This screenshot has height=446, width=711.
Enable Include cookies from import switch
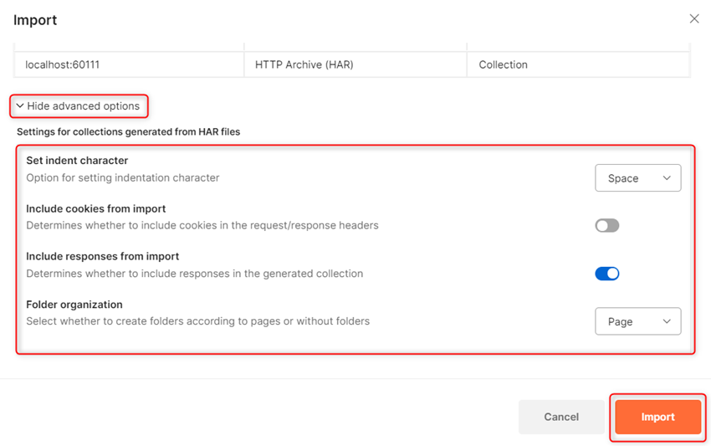[606, 225]
